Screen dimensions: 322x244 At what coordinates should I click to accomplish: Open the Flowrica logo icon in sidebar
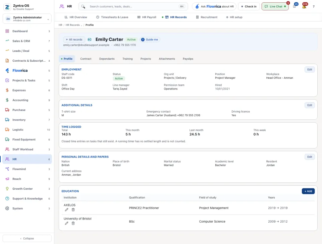click(x=7, y=70)
